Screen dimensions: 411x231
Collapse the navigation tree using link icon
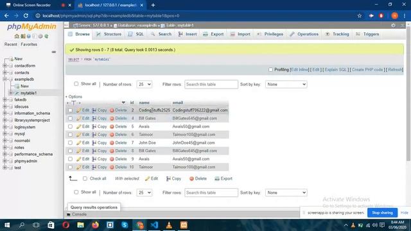tap(54, 52)
